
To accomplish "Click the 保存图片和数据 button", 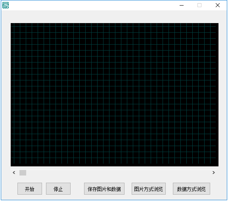I will (104, 189).
